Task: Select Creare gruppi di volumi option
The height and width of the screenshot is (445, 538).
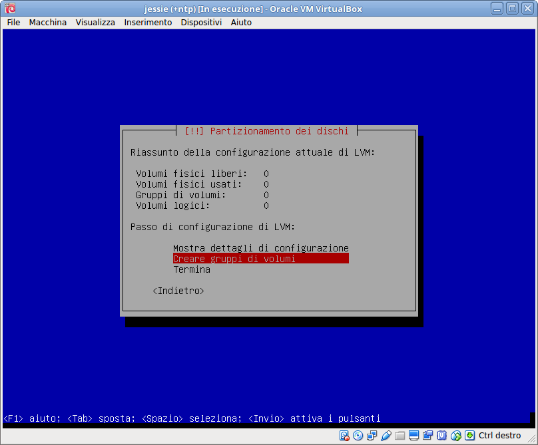Action: click(261, 259)
